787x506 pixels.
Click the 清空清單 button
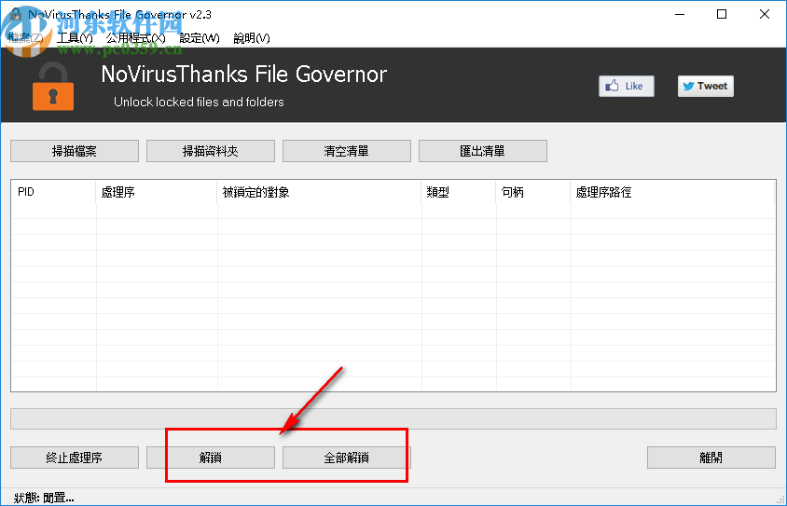346,151
